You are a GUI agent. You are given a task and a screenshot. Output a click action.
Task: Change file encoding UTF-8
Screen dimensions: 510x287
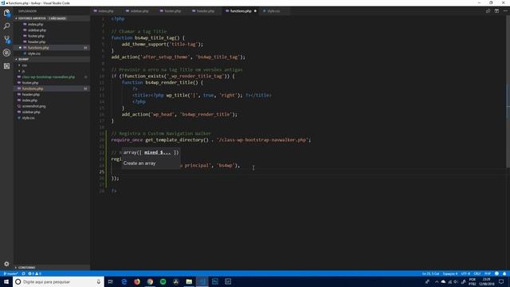click(x=465, y=273)
